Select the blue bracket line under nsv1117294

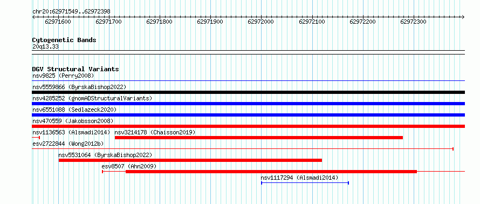[x=305, y=183]
